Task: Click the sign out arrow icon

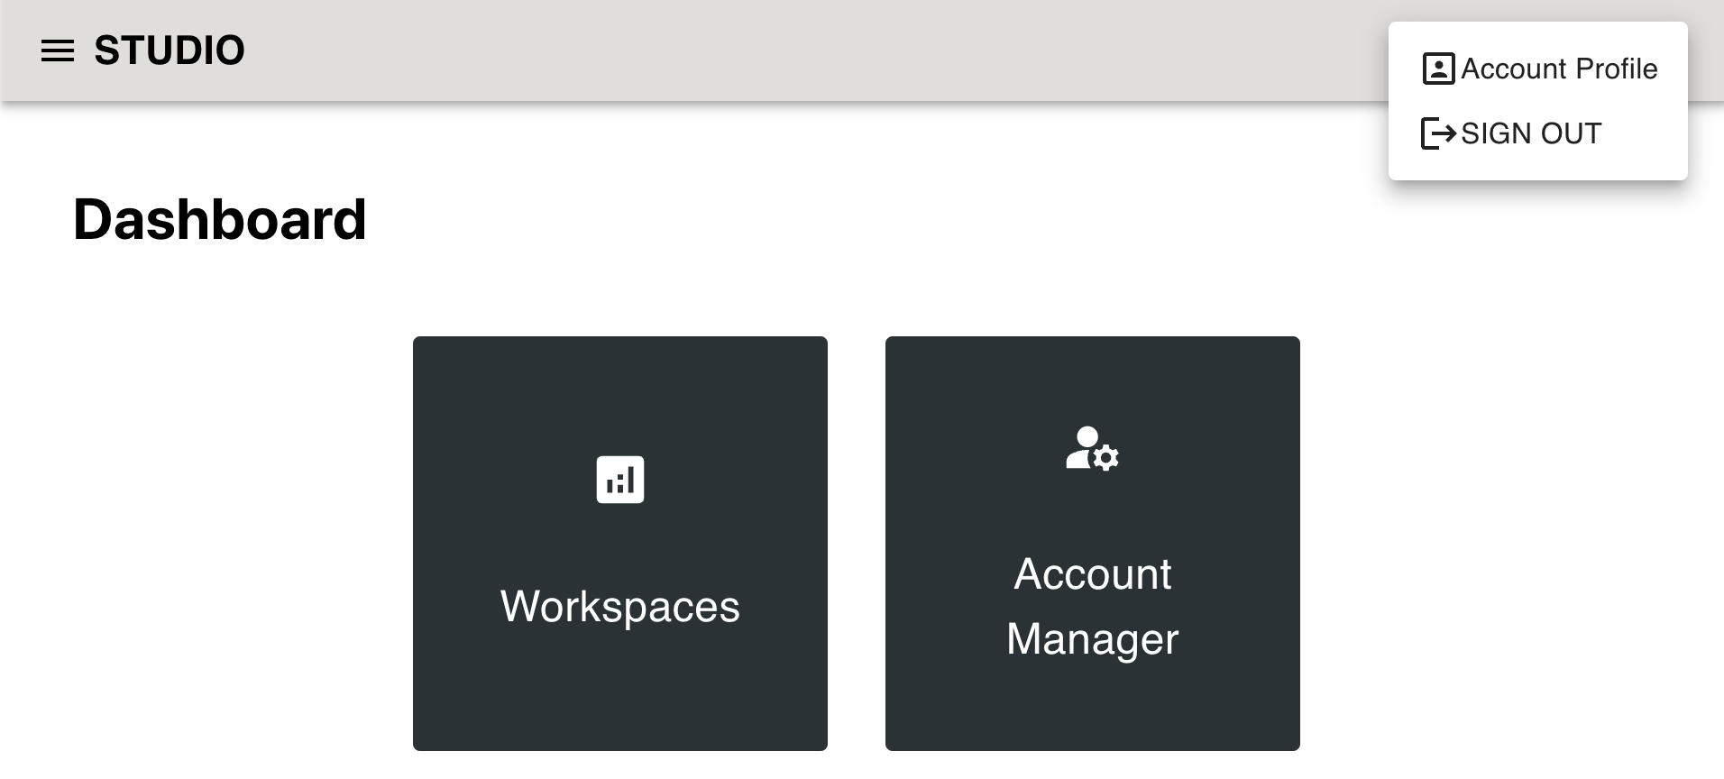Action: click(x=1438, y=133)
